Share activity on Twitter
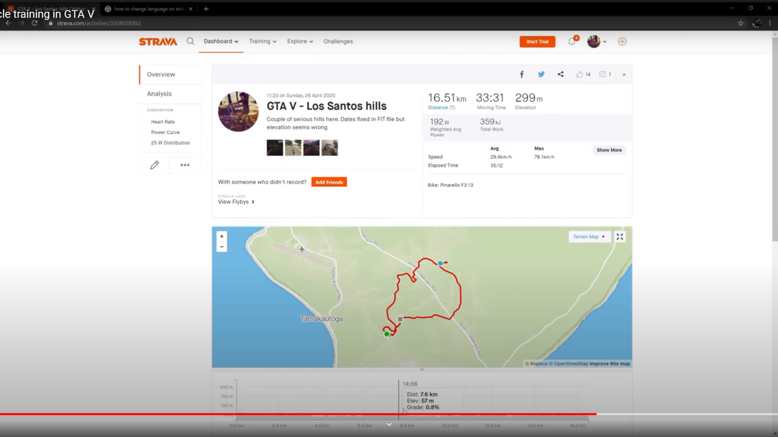Viewport: 778px width, 437px height. tap(541, 74)
